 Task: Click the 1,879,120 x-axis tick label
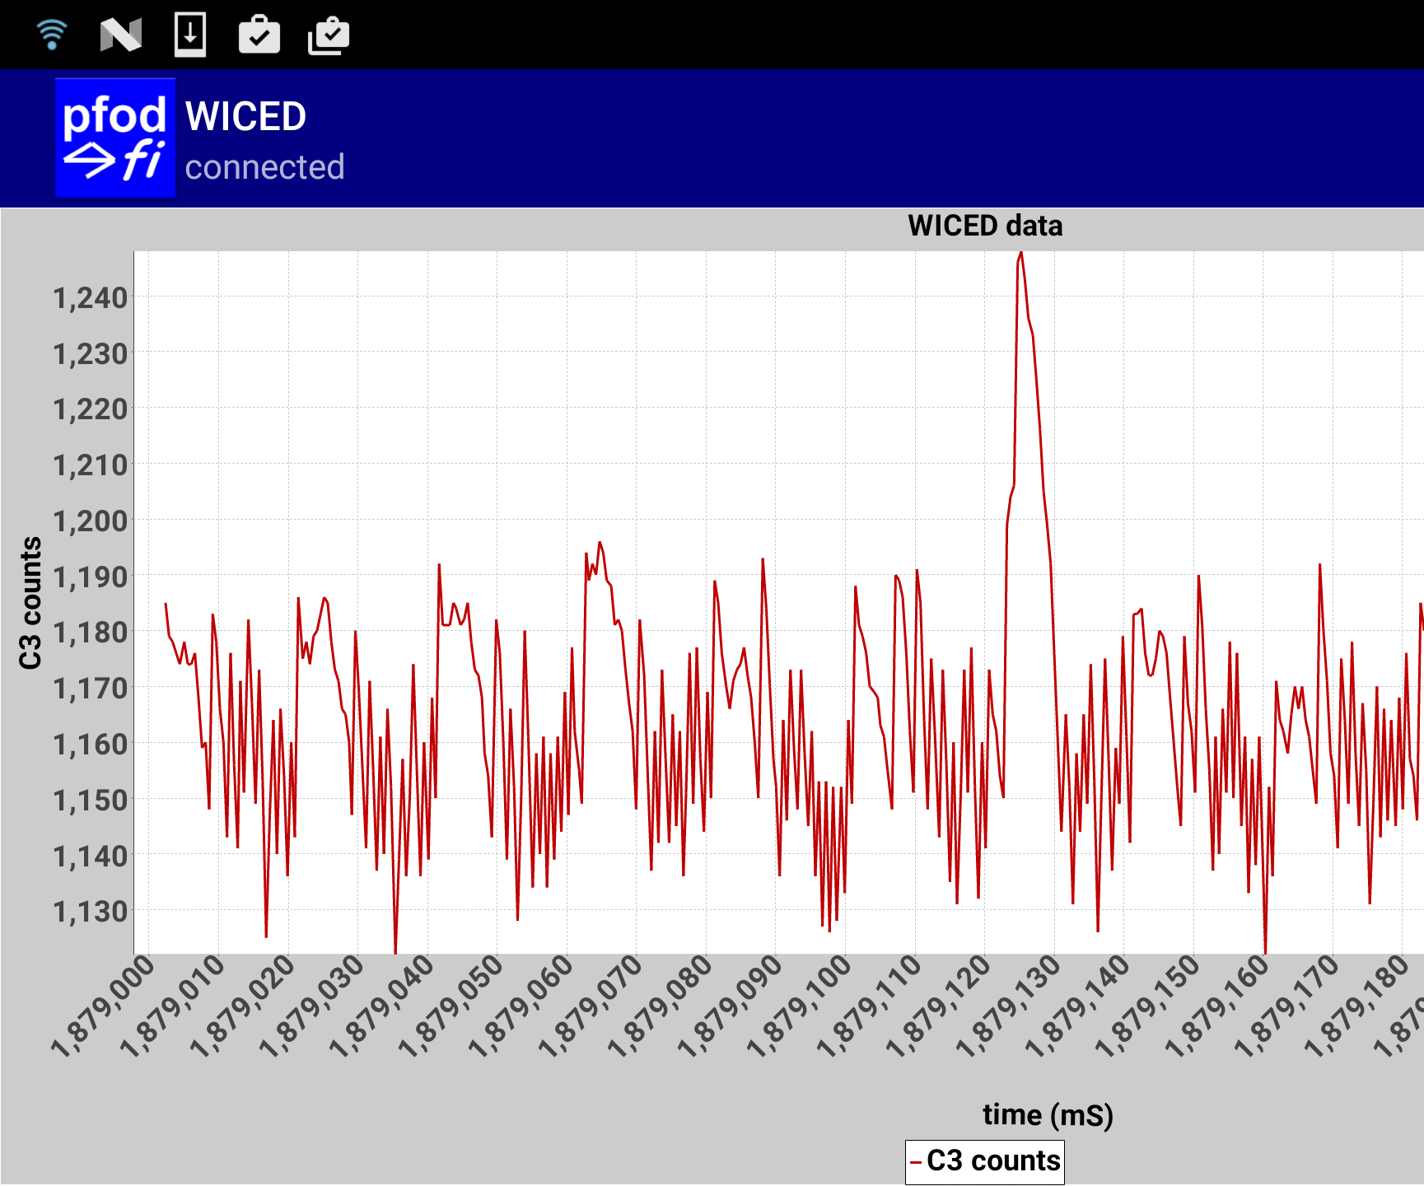[x=938, y=1006]
